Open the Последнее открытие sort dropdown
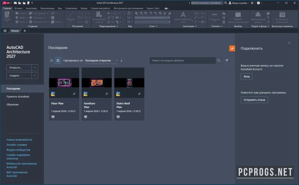 pos(101,61)
